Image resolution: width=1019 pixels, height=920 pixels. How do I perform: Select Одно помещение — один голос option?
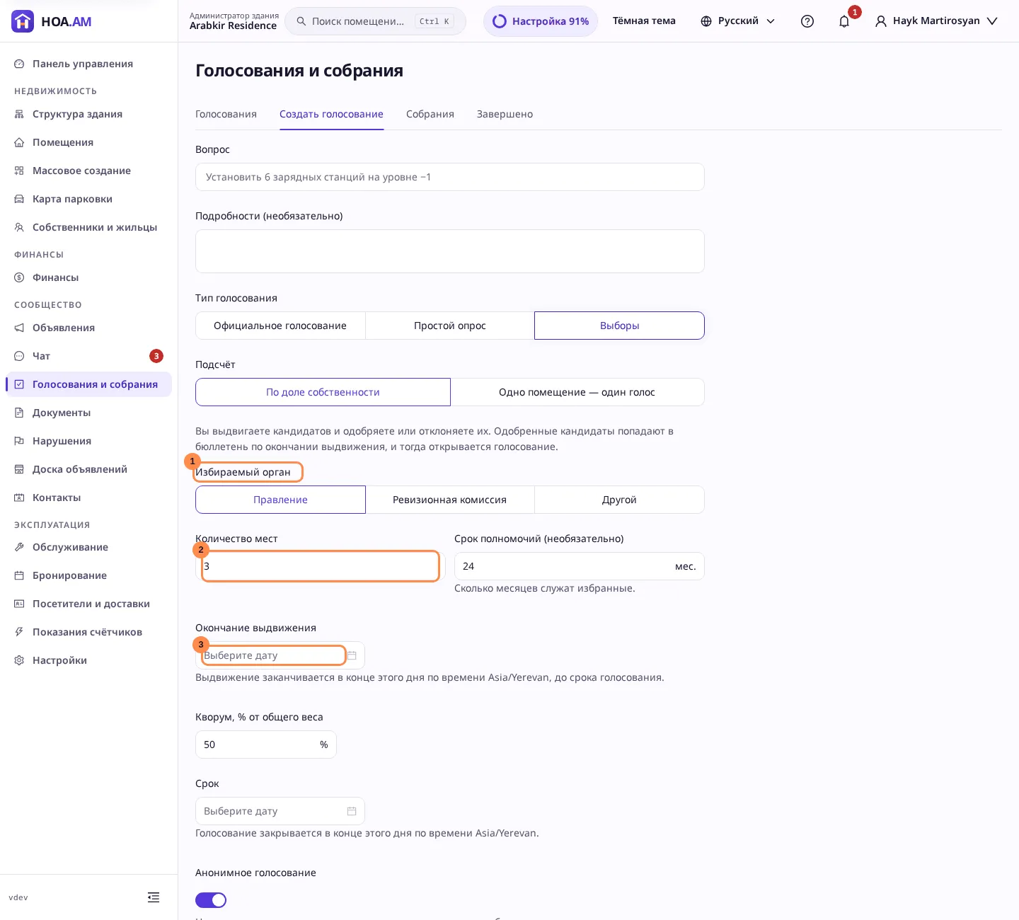577,392
